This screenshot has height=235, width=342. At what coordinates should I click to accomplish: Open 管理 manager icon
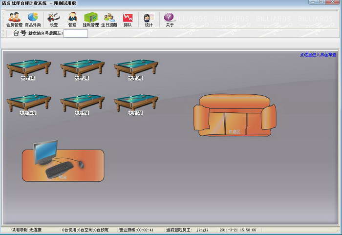[72, 20]
